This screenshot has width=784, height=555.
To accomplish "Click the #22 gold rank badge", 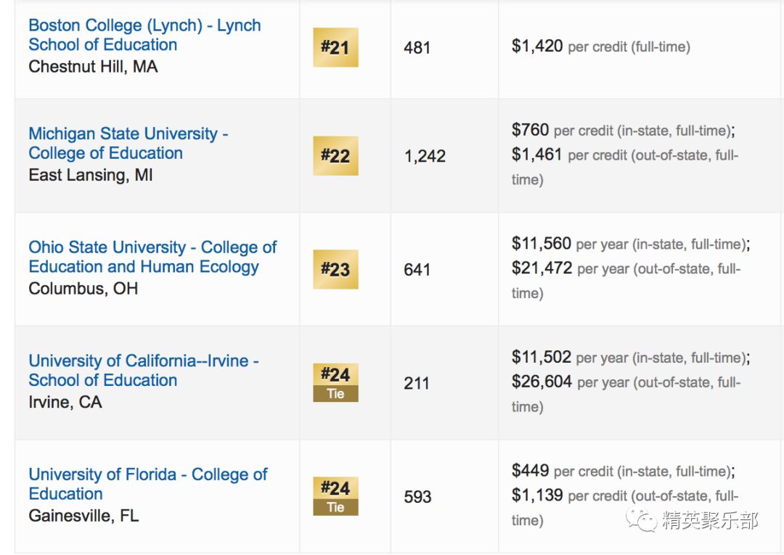I will (335, 156).
